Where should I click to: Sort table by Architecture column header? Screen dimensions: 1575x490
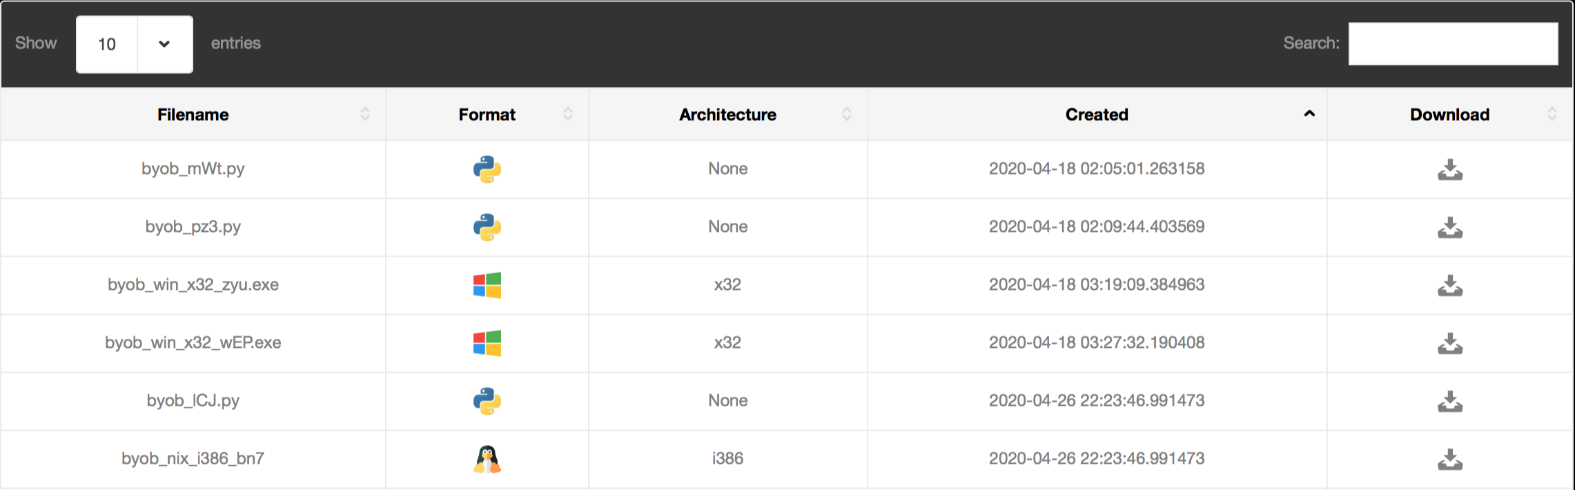pos(728,115)
